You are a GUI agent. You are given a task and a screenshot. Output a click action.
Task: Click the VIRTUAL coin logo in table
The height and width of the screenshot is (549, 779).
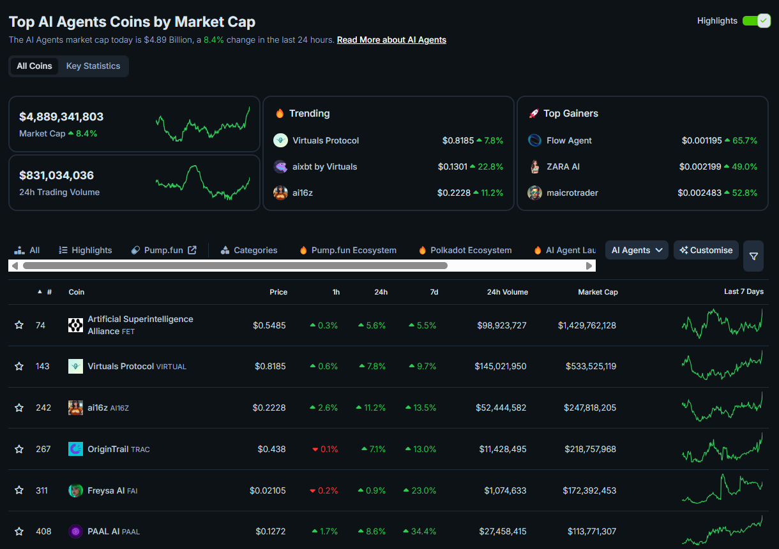75,367
